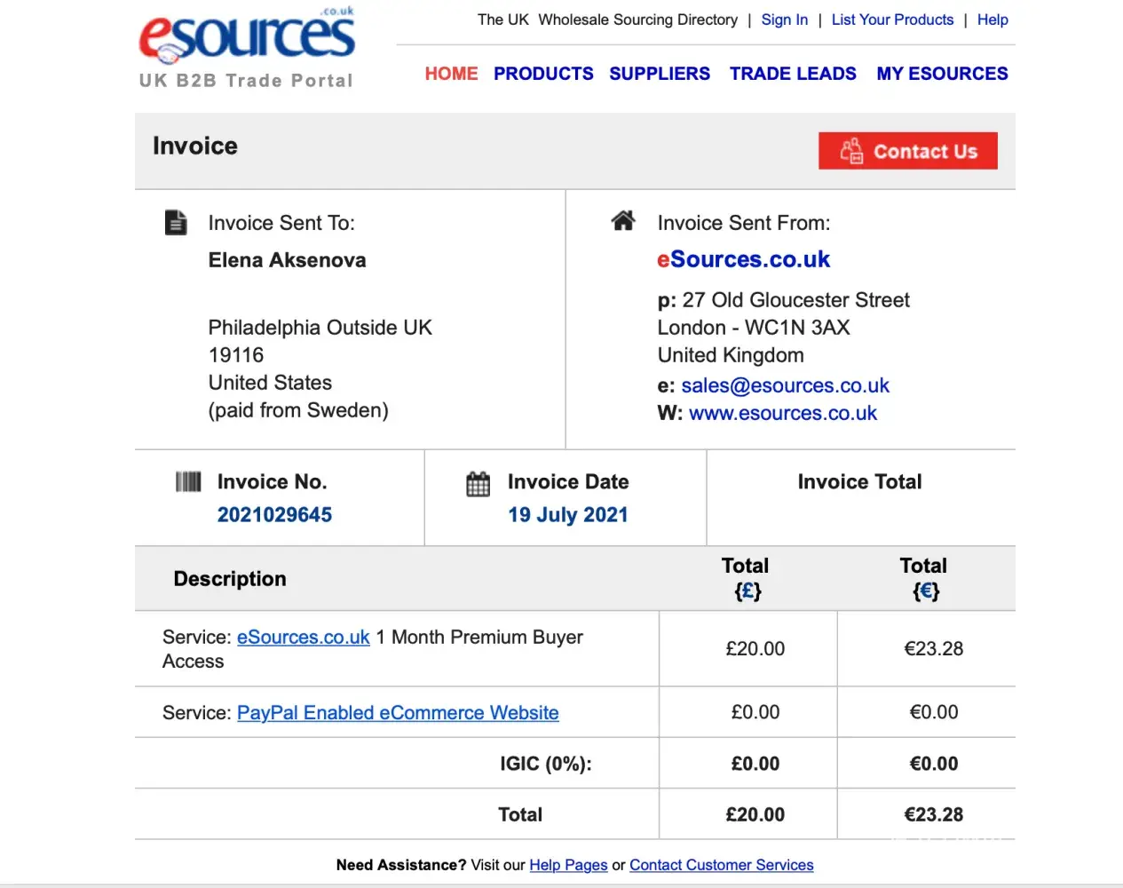Navigate to TRADE LEADS
This screenshot has height=888, width=1123.
(x=793, y=74)
